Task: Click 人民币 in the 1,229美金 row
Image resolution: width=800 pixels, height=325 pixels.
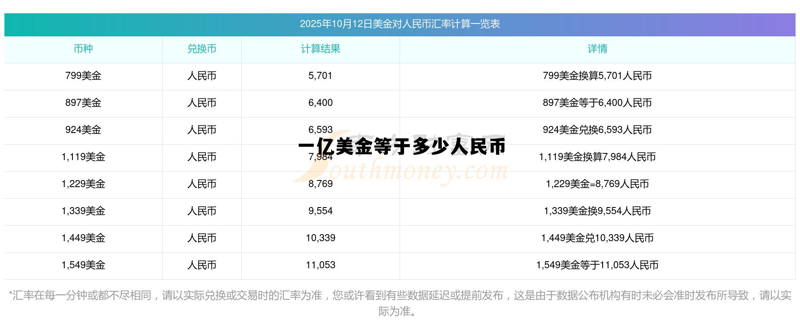Action: click(202, 184)
